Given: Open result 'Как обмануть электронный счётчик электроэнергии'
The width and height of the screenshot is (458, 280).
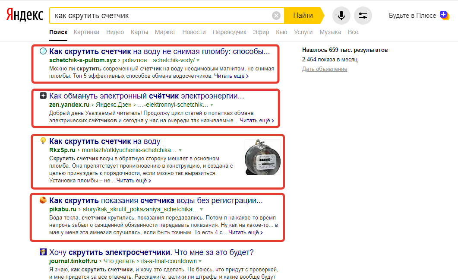Looking at the screenshot, I should [x=146, y=96].
